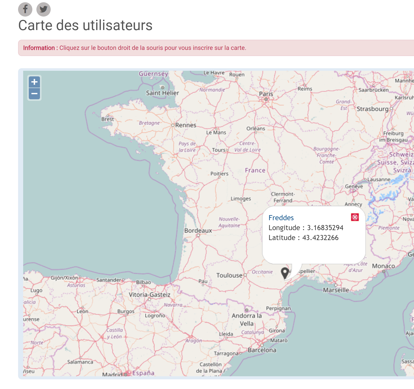
Task: Share page via Twitter icon
Action: [44, 9]
